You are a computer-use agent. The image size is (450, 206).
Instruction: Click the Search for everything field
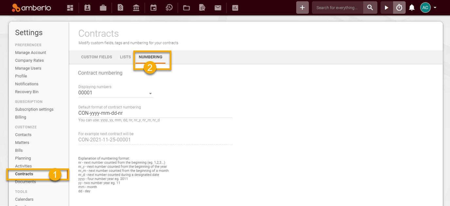click(x=337, y=8)
